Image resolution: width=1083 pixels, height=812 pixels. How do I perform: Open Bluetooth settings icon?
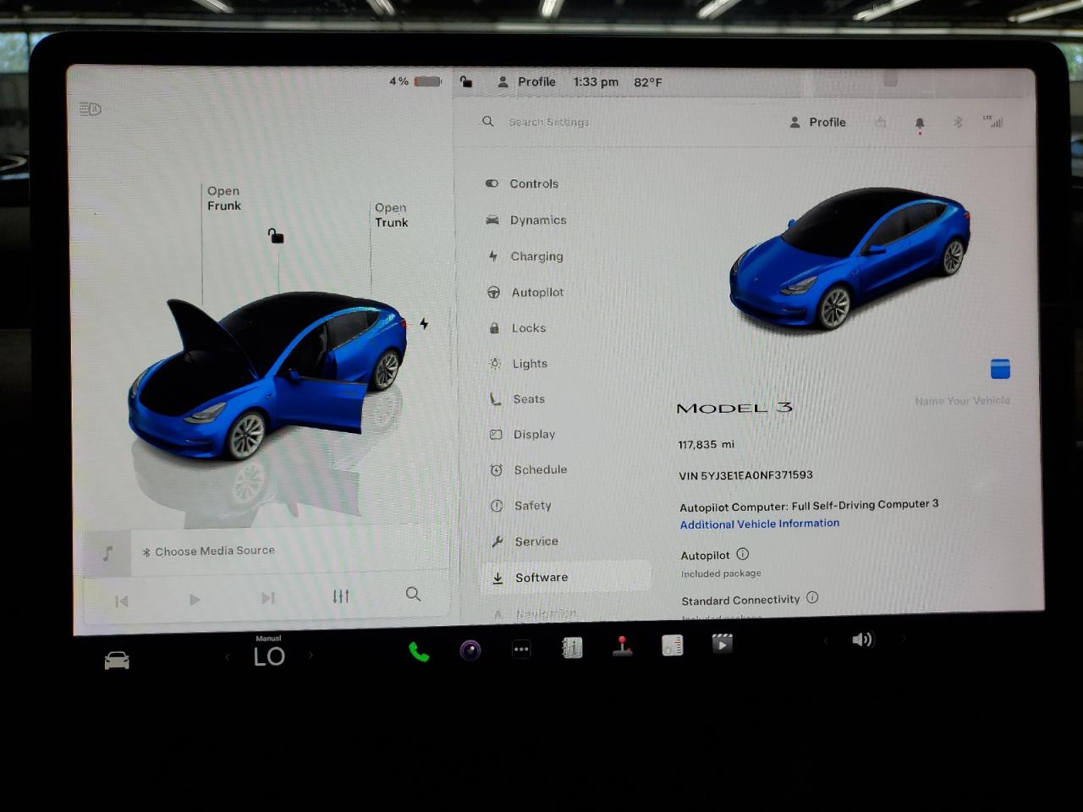[958, 123]
